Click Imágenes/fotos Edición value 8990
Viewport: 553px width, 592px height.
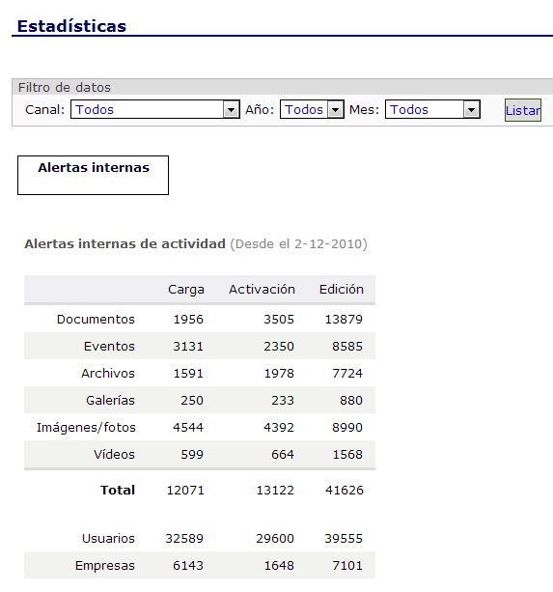[x=347, y=428]
